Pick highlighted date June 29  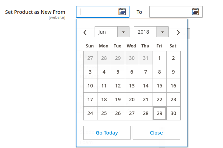[160, 113]
